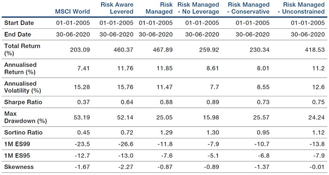Screen dimensions: 329x175
Task: Select the Risk Managed - Unconstrained header
Action: pyautogui.click(x=301, y=8)
